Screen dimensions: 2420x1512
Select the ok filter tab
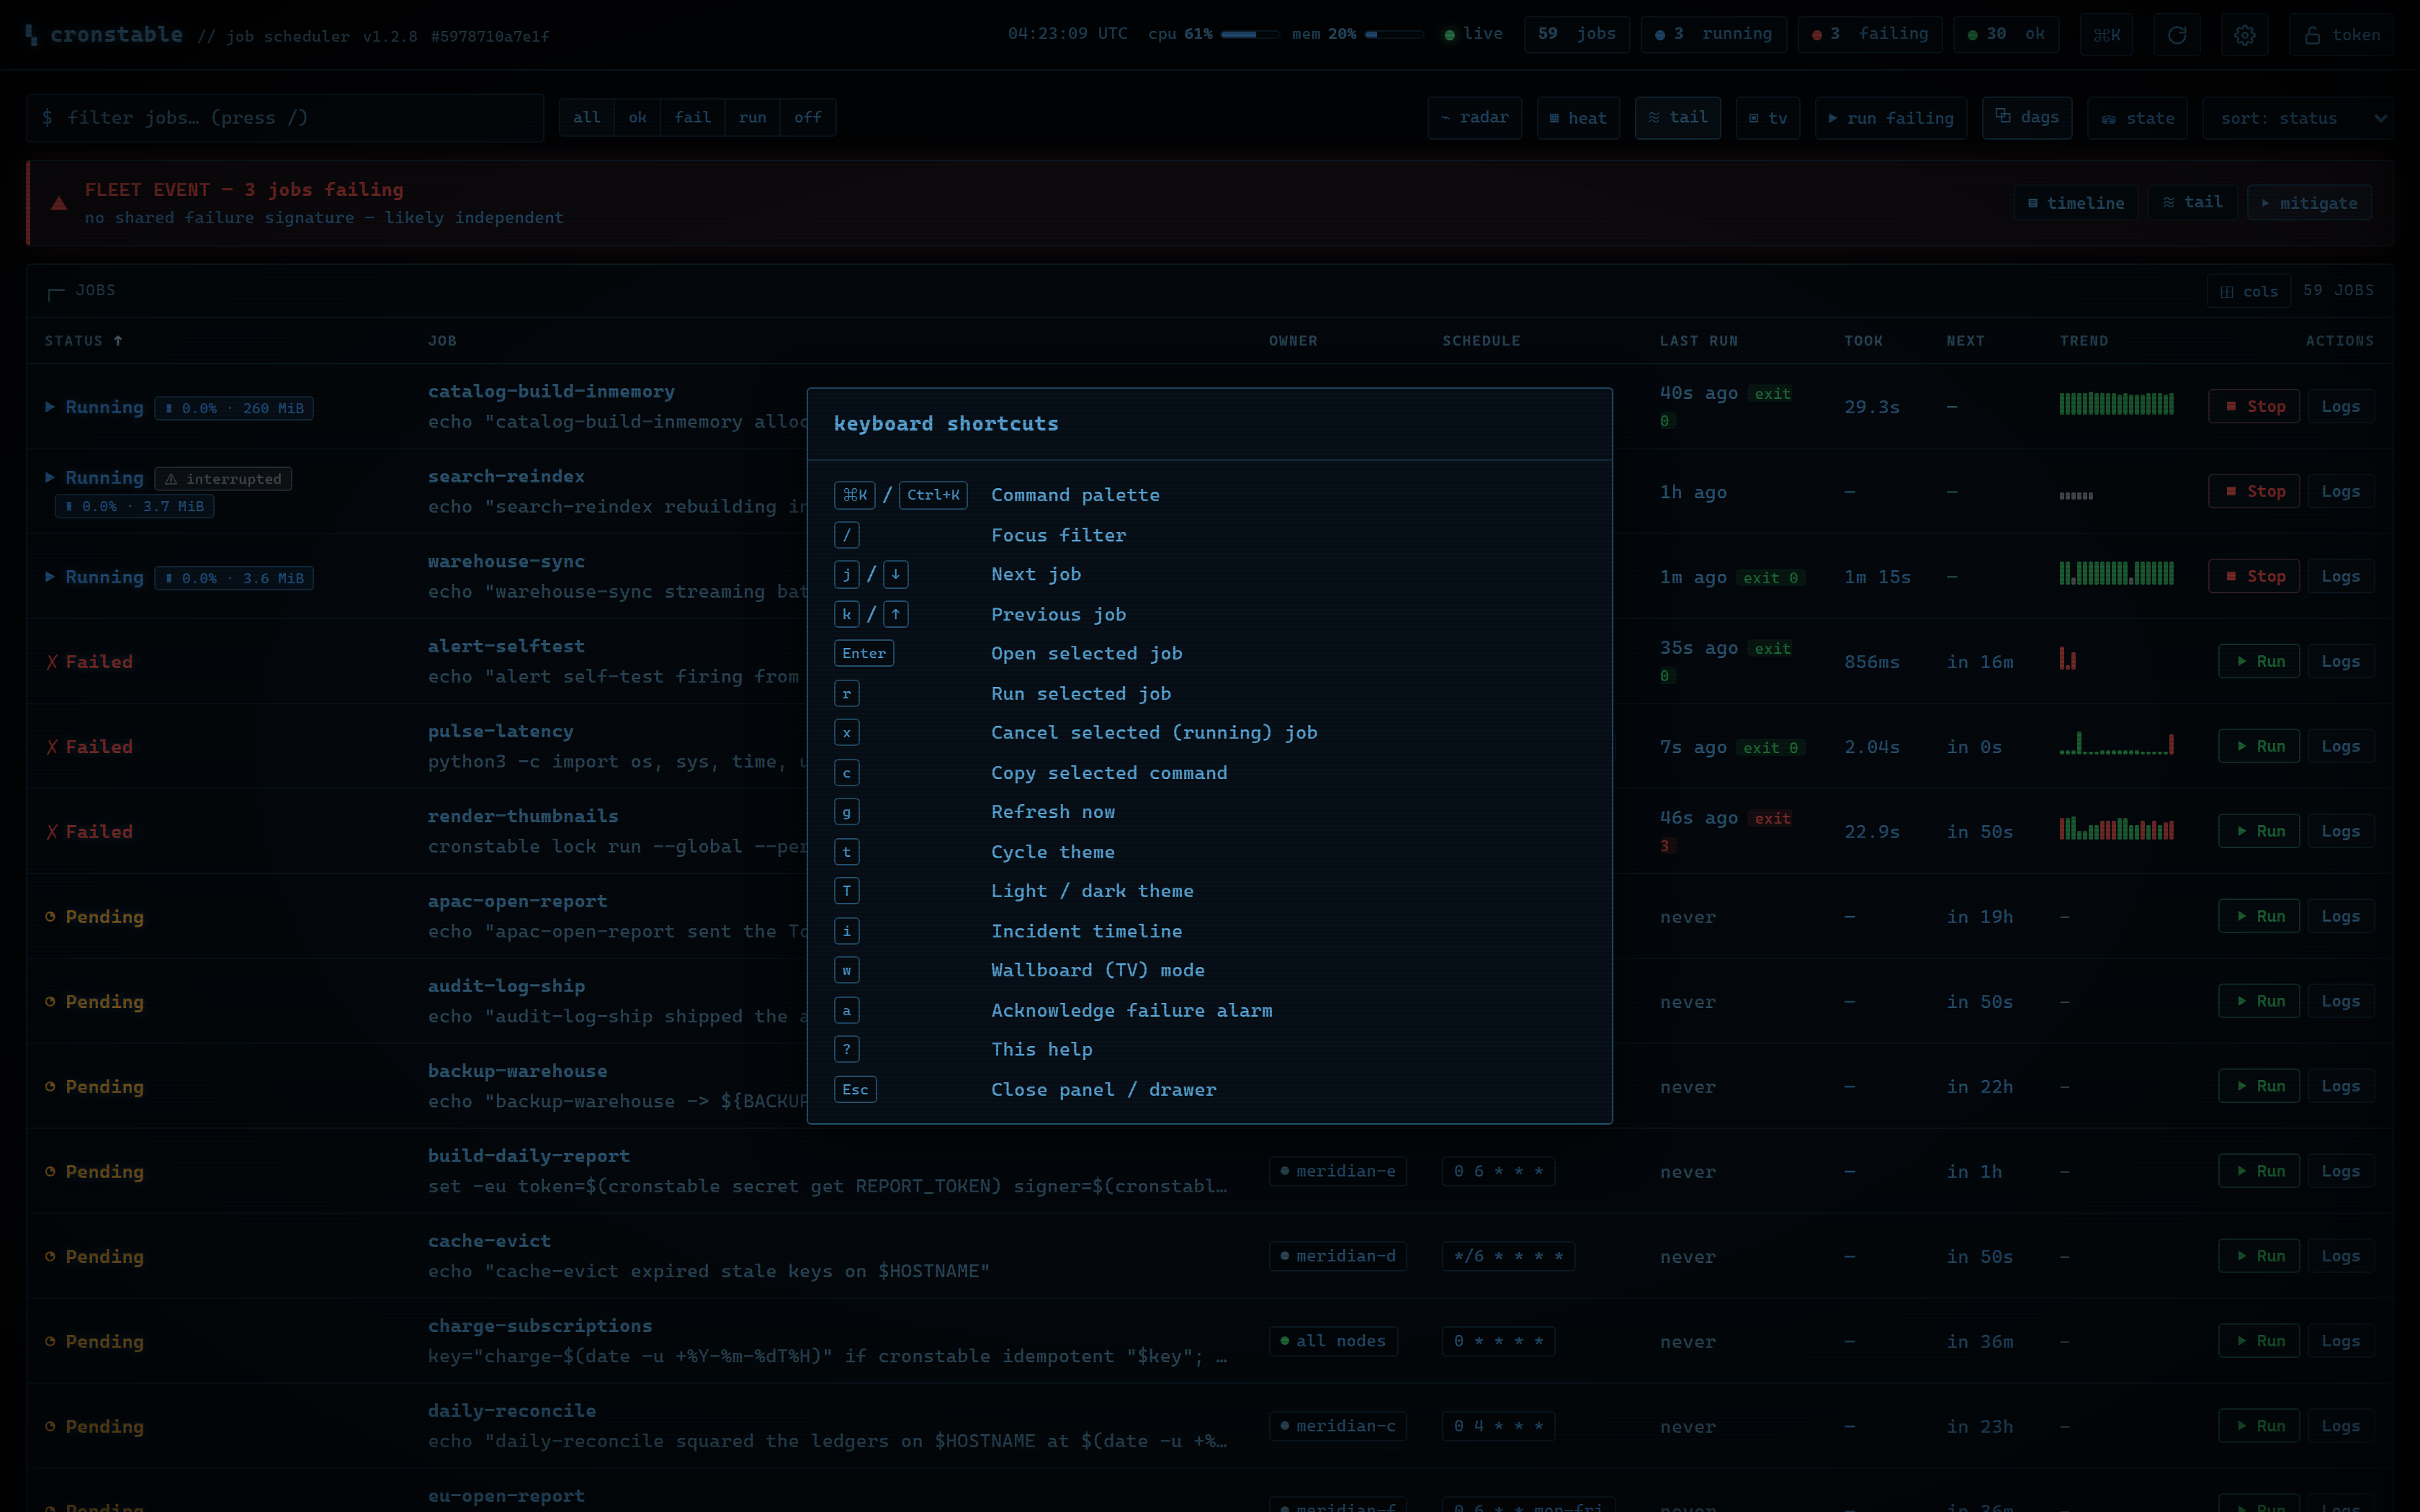637,118
